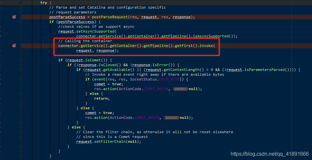Image resolution: width=312 pixels, height=160 pixels.
Task: Click isAsyncSupported() in the connector chain
Action: pos(213,36)
